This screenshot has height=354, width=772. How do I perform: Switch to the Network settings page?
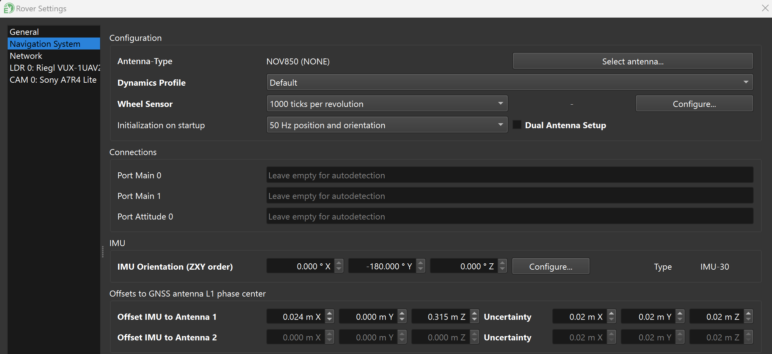(26, 56)
